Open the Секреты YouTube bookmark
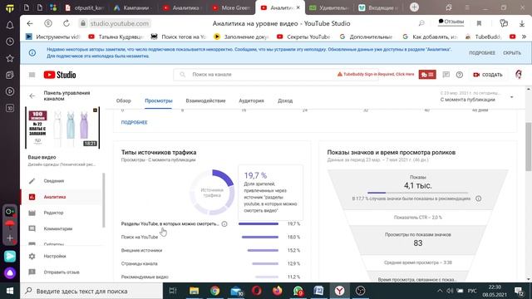This screenshot has width=532, height=299. [x=304, y=37]
